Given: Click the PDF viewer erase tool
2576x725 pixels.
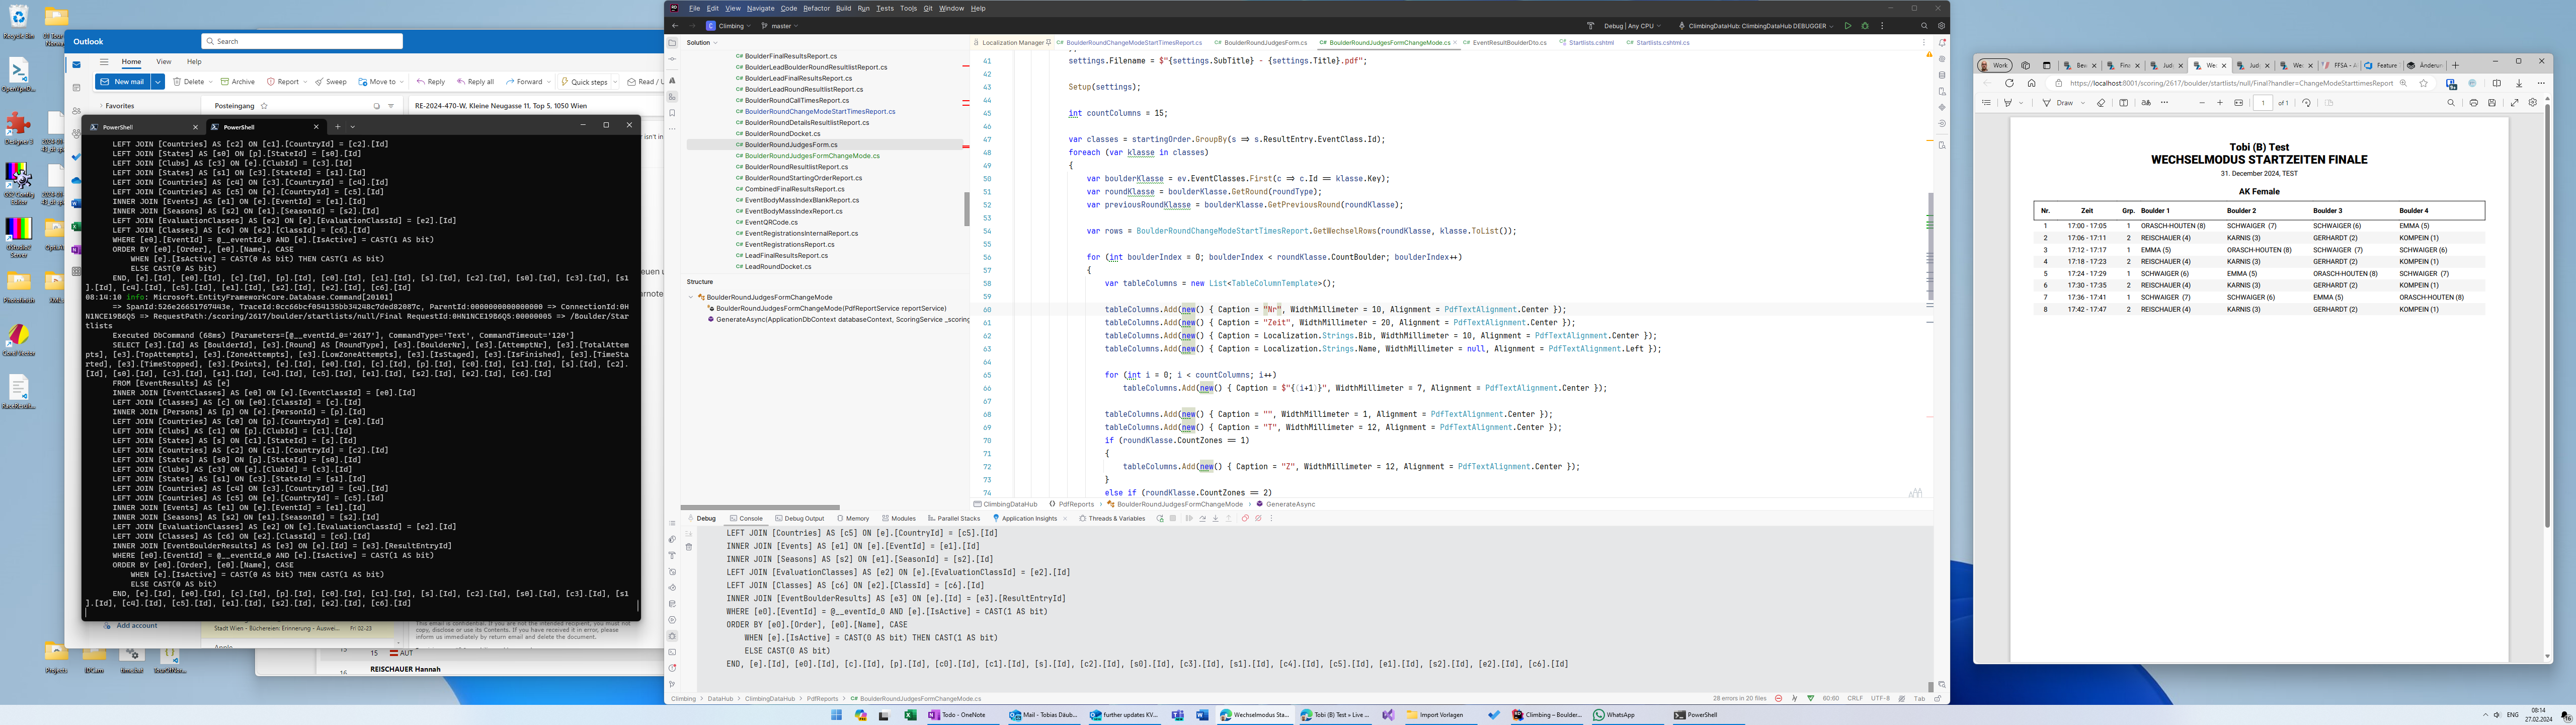Looking at the screenshot, I should click(x=2101, y=103).
